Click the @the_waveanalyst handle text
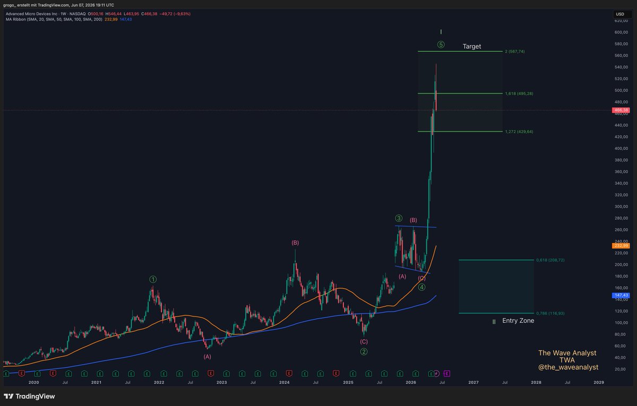 pos(568,367)
